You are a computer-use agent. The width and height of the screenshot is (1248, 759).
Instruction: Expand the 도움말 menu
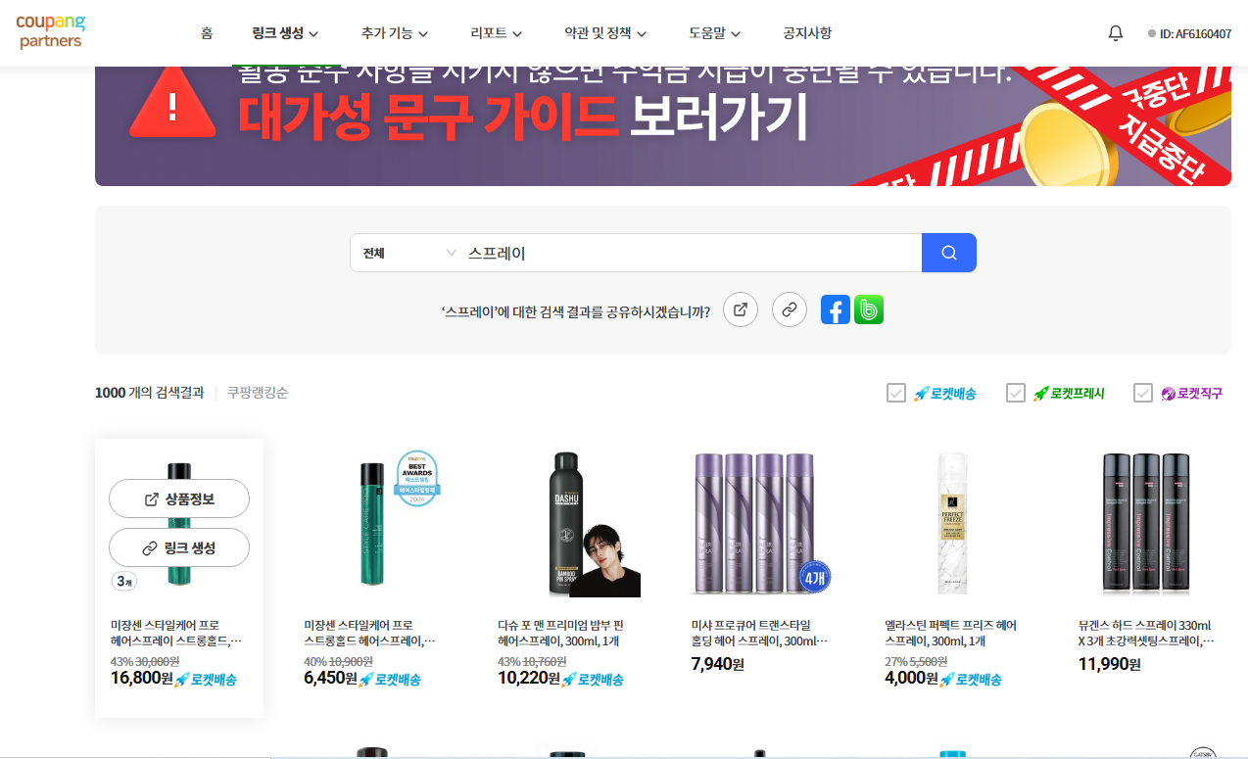point(715,33)
